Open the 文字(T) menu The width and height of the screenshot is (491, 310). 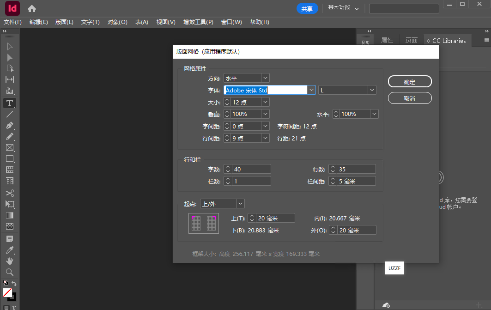pyautogui.click(x=90, y=22)
